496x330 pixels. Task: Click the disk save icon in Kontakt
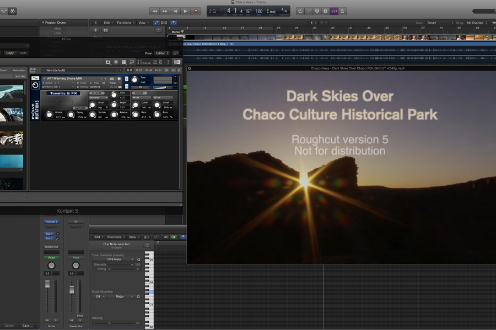pyautogui.click(x=107, y=61)
